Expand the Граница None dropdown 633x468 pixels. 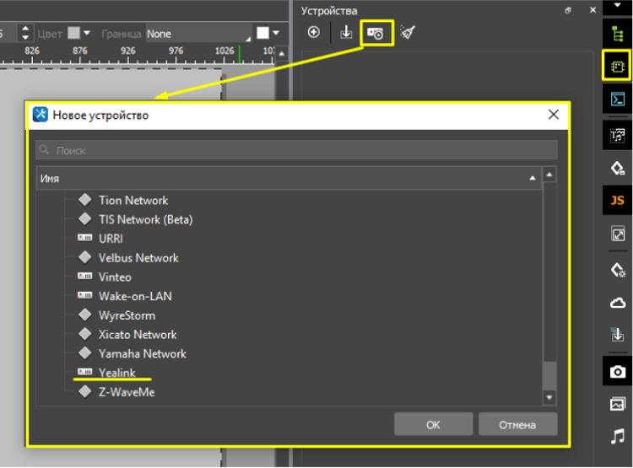pos(248,35)
